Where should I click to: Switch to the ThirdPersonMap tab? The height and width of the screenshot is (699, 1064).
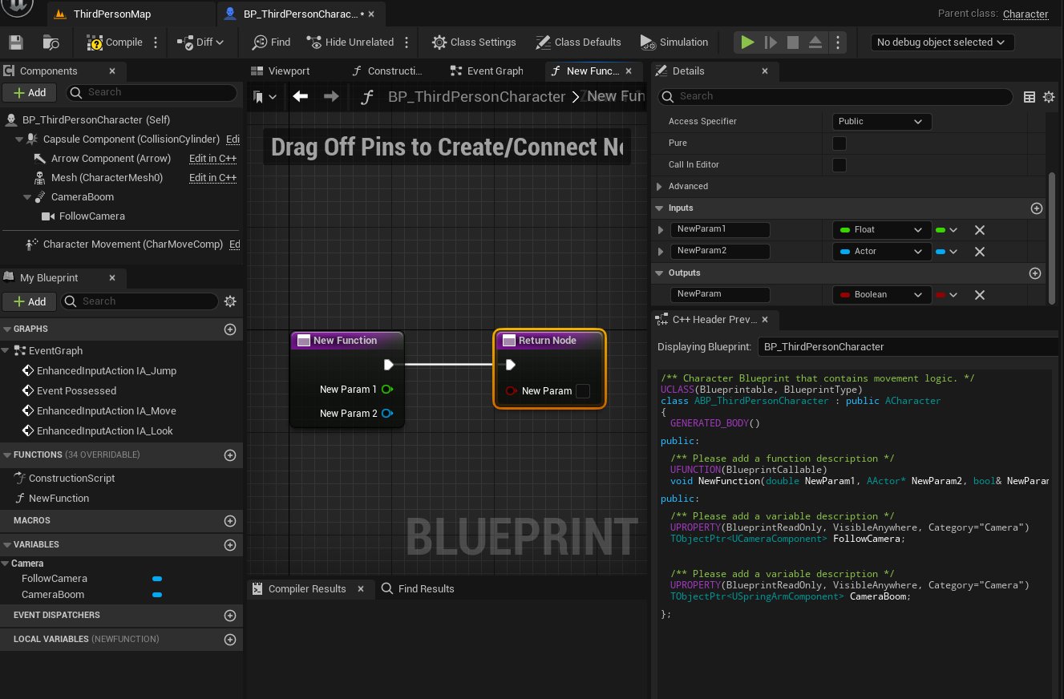pyautogui.click(x=111, y=14)
